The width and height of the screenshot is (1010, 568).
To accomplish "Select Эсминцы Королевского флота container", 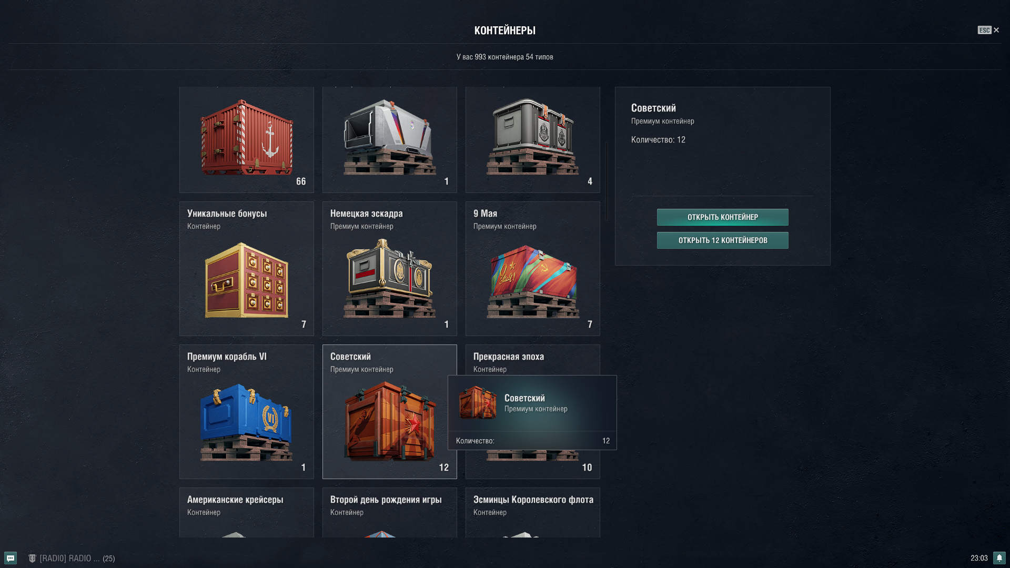I will (532, 512).
